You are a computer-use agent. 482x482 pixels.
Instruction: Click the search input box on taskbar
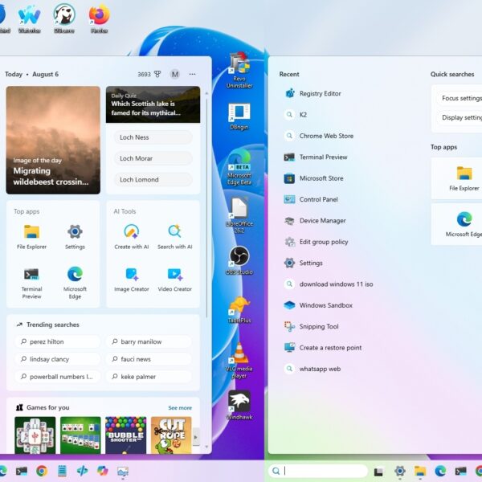click(x=318, y=471)
